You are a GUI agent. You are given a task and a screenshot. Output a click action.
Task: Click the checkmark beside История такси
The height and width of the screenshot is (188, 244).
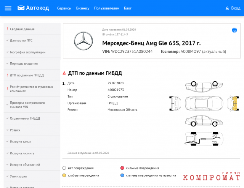[x=7, y=141]
